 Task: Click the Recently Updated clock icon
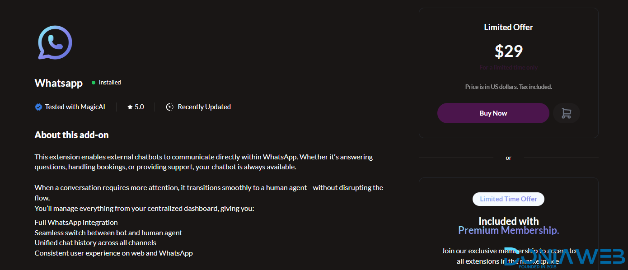click(170, 107)
